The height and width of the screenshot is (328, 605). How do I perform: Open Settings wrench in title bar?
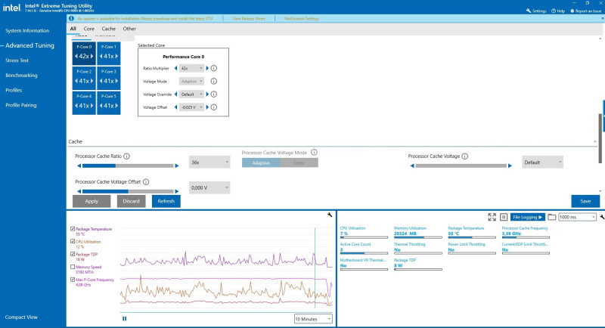[x=528, y=11]
